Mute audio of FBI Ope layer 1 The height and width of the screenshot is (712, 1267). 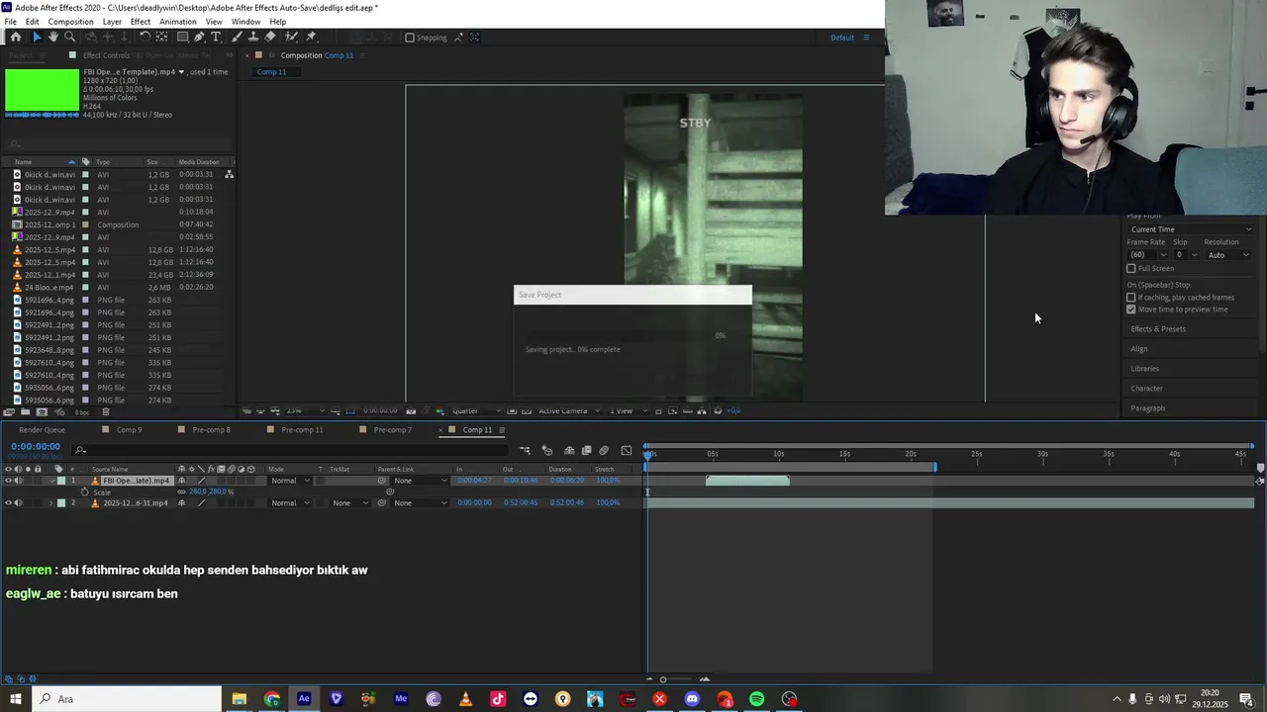click(x=18, y=481)
